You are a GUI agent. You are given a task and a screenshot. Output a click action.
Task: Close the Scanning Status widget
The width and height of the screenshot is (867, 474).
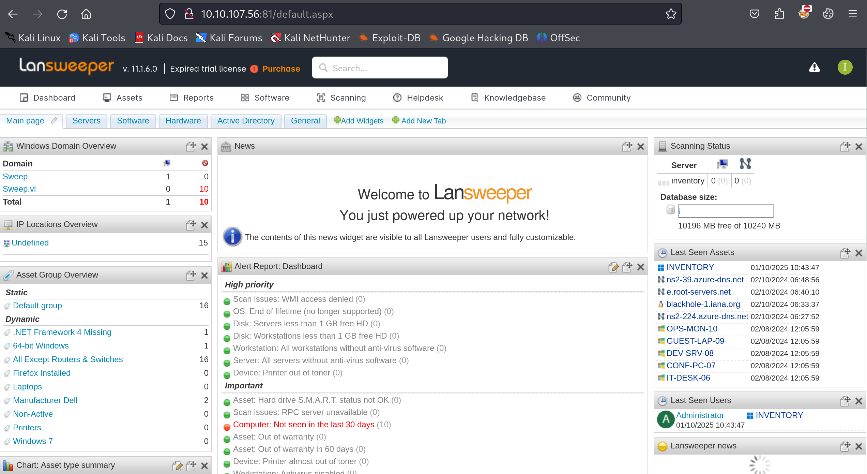[x=859, y=147]
